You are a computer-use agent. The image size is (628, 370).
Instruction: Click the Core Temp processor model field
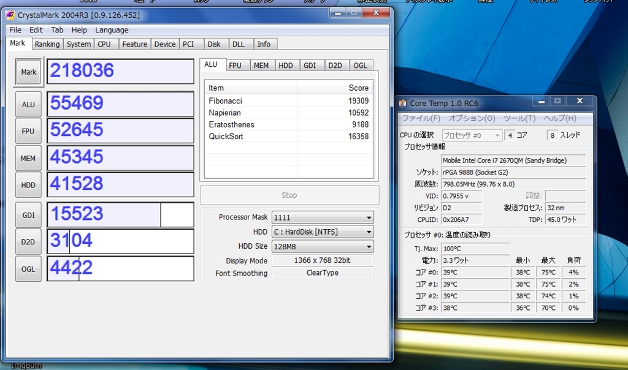pyautogui.click(x=513, y=160)
